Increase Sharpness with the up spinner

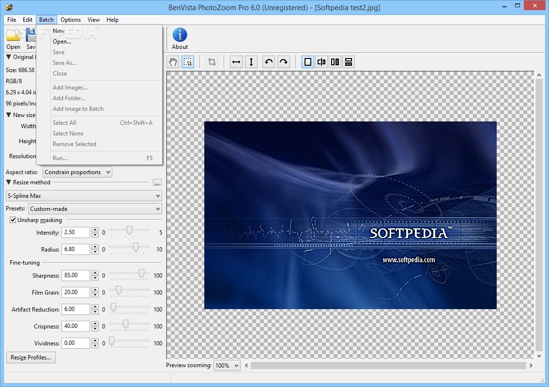coord(95,272)
